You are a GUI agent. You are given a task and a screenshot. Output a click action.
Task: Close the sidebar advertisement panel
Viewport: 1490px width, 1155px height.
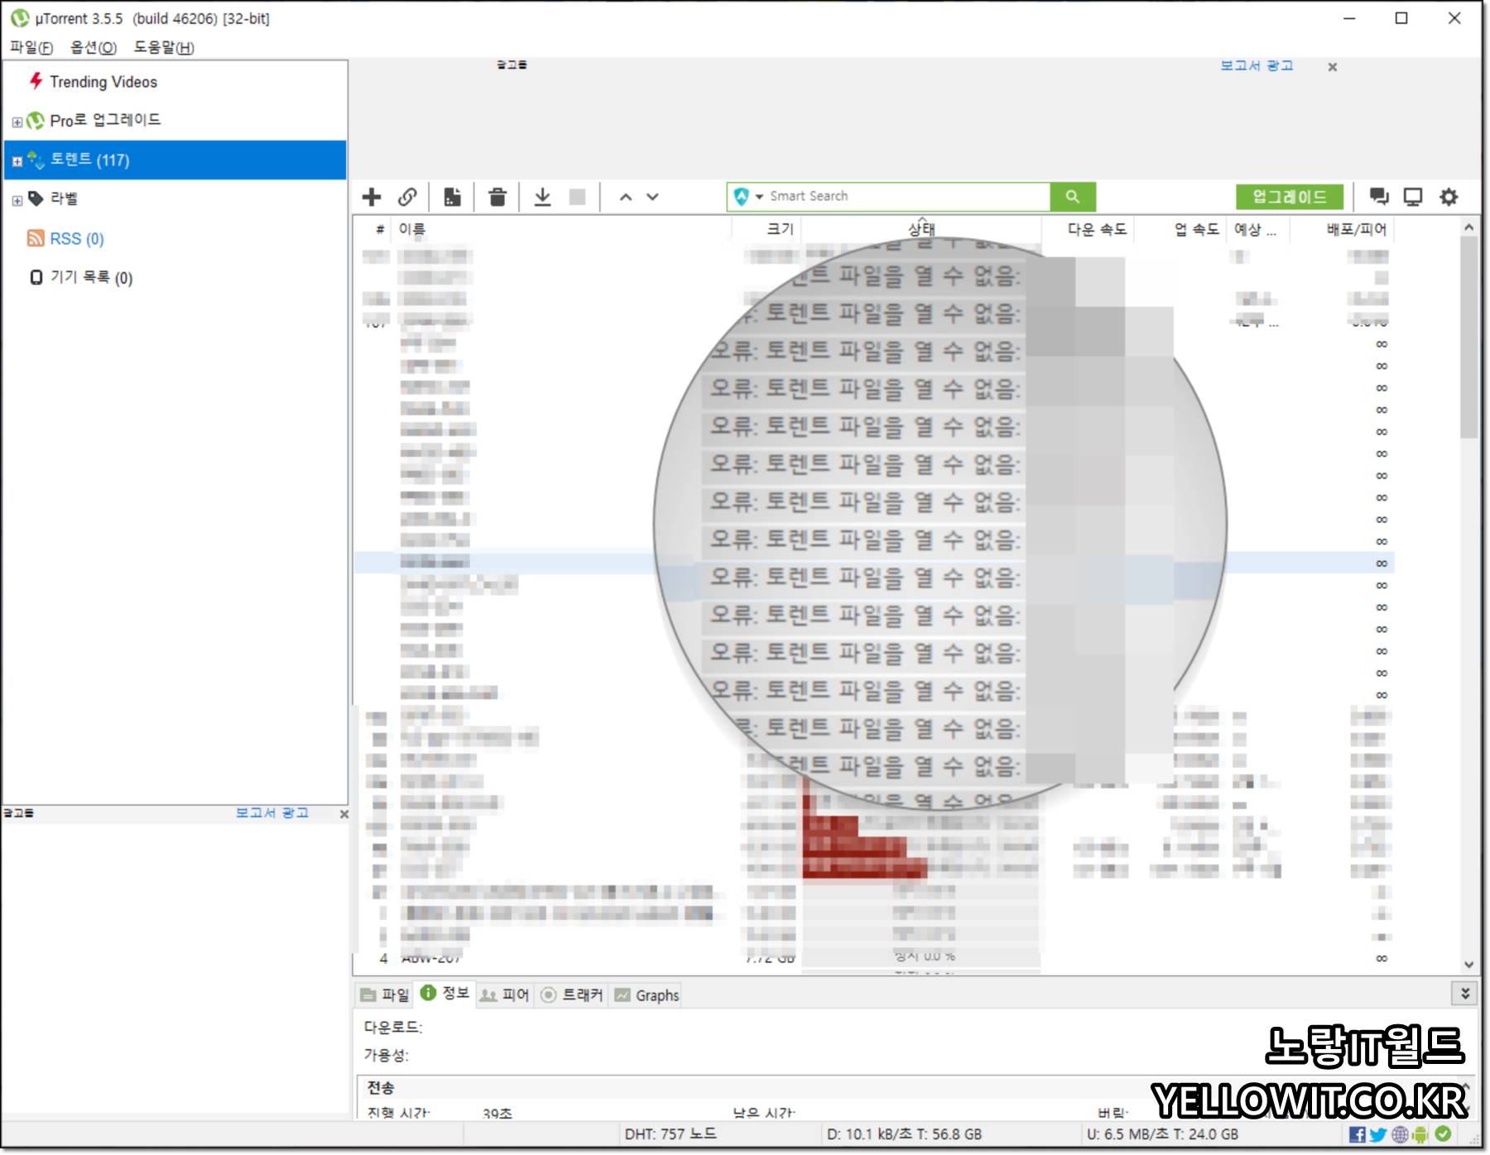coord(344,814)
